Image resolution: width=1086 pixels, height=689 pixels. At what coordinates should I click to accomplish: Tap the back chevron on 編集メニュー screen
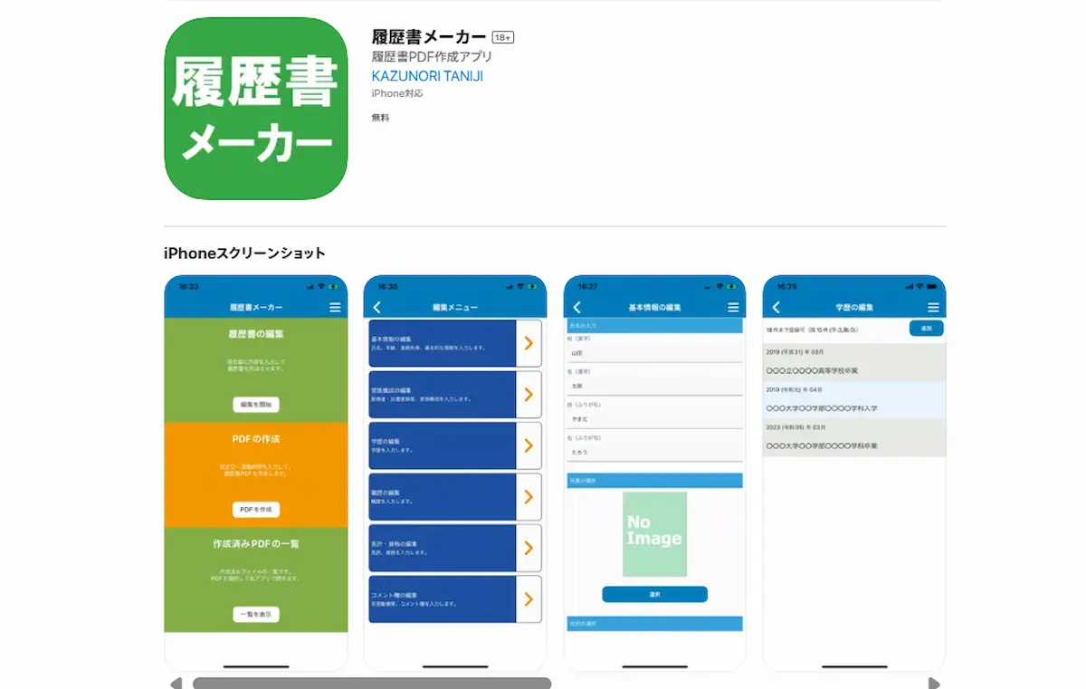[x=376, y=306]
